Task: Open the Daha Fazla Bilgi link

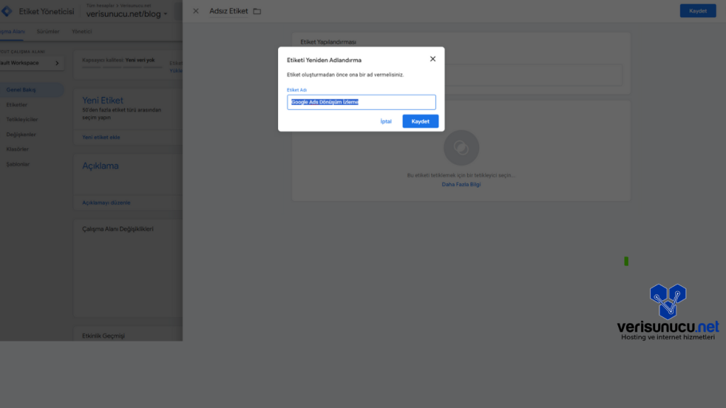Action: click(x=461, y=184)
